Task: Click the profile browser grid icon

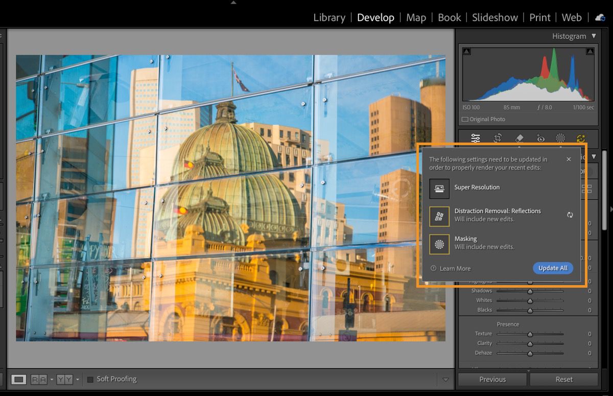Action: coord(587,189)
